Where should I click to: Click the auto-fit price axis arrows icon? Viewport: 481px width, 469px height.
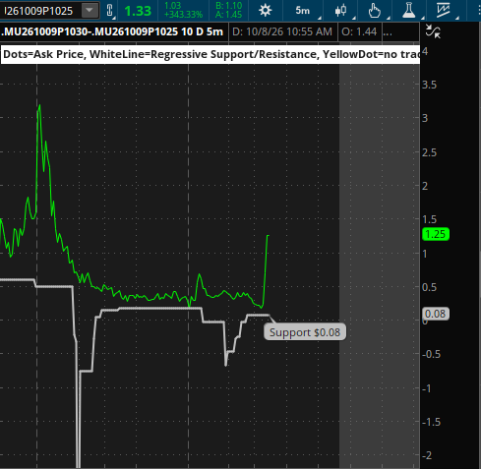pos(433,31)
